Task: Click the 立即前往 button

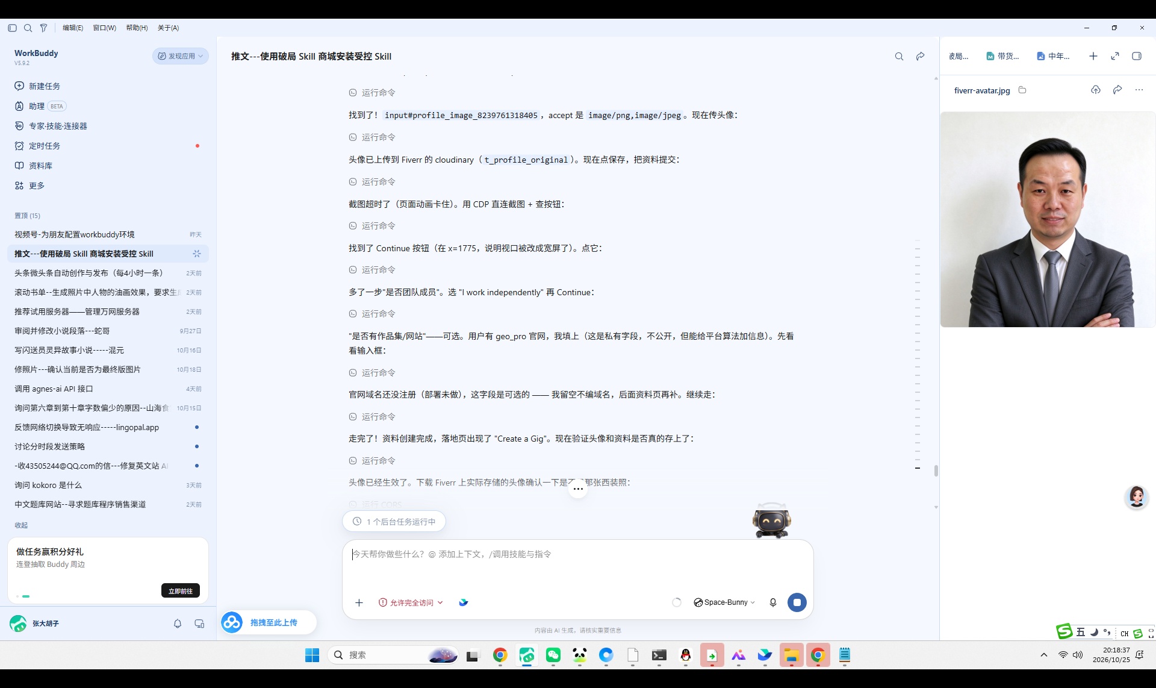Action: (x=181, y=590)
